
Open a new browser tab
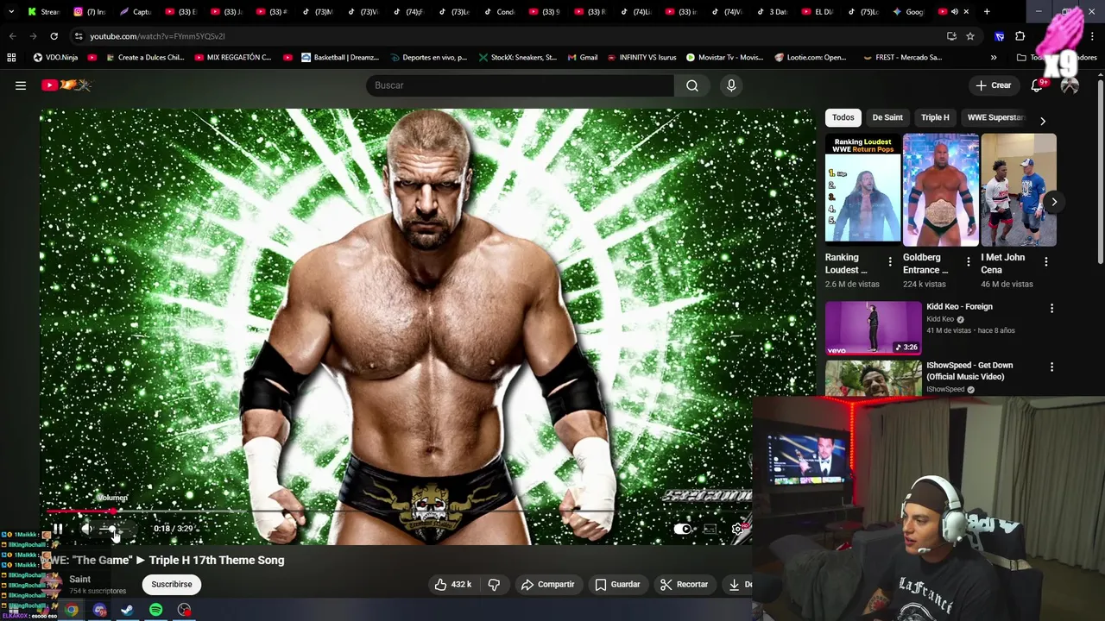(987, 12)
